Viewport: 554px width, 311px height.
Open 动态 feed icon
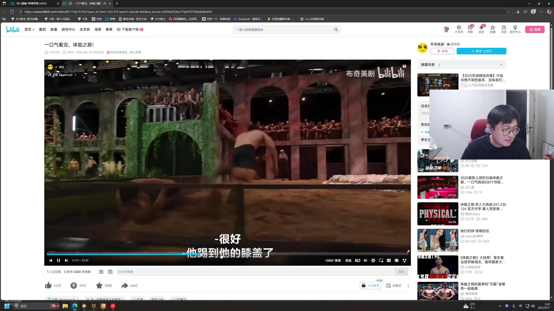click(x=481, y=29)
